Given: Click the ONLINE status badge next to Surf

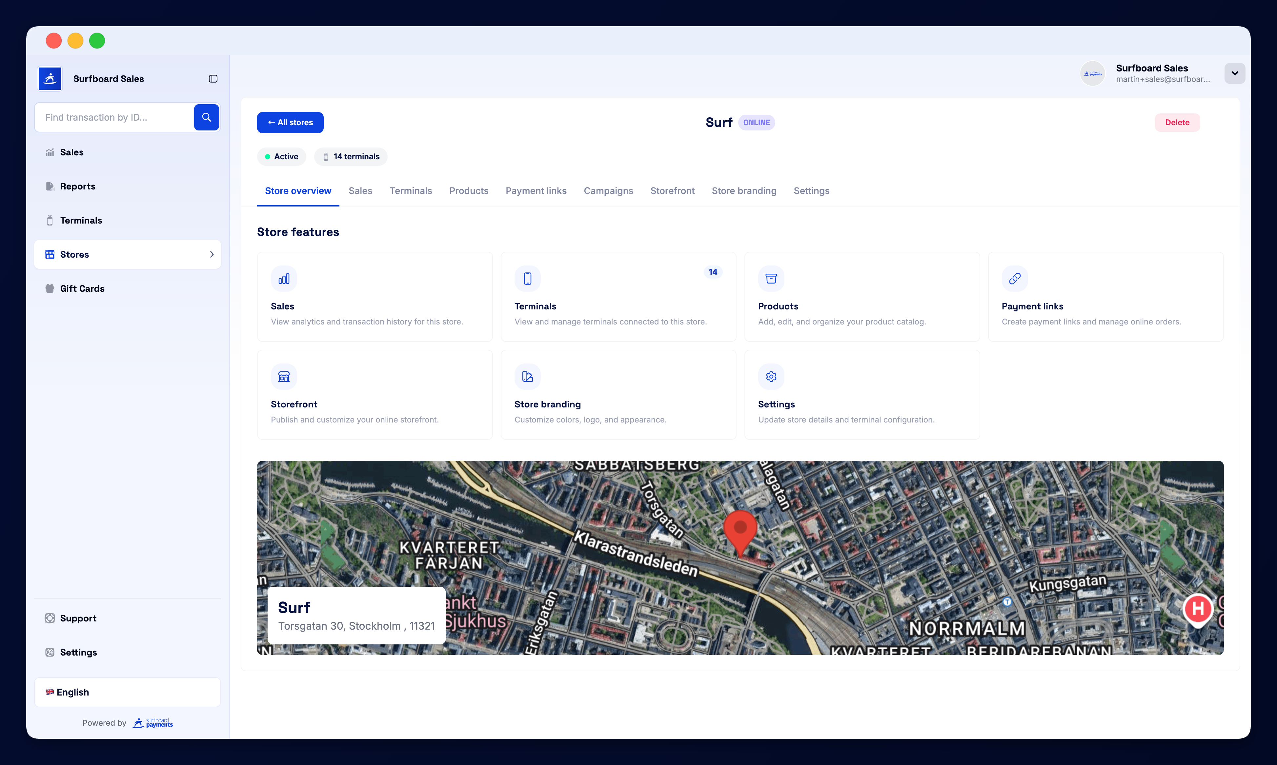Looking at the screenshot, I should point(757,122).
